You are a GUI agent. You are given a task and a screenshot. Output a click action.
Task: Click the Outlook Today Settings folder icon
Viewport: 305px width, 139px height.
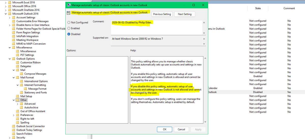coord(13,130)
